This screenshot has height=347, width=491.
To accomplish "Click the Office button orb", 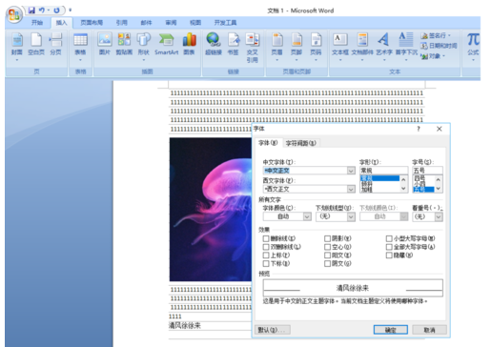I will [14, 15].
